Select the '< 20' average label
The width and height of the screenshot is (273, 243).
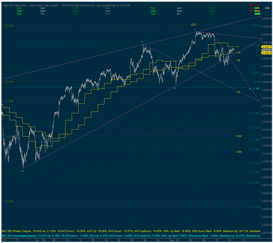[x=238, y=60]
